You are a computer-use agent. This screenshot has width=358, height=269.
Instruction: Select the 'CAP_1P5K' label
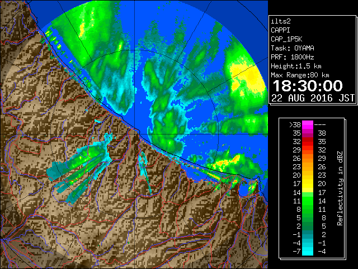click(286, 39)
